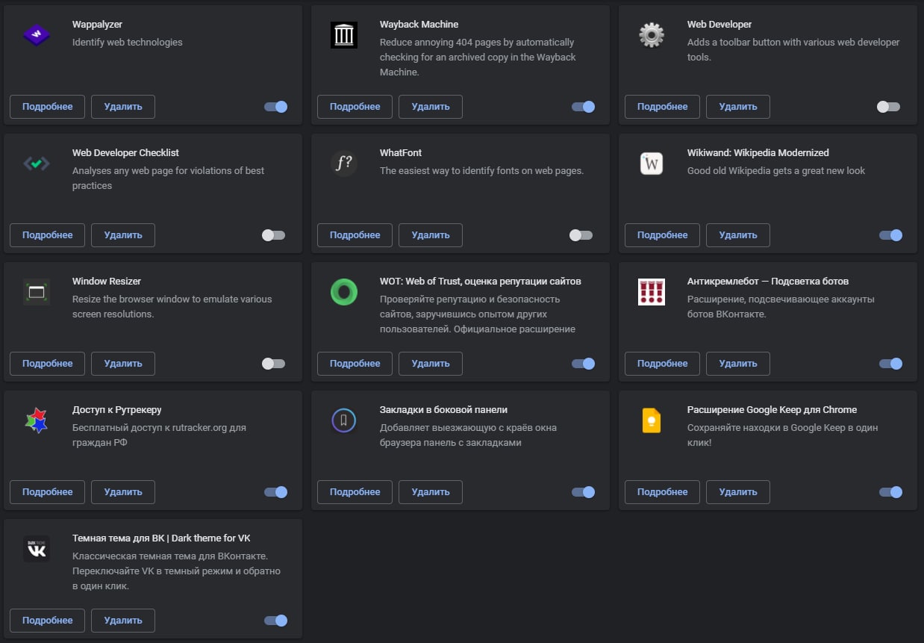This screenshot has width=924, height=643.
Task: Open Подробнее for Wikiwand
Action: 663,235
